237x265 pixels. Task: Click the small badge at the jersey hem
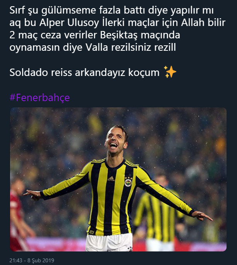pos(92,232)
